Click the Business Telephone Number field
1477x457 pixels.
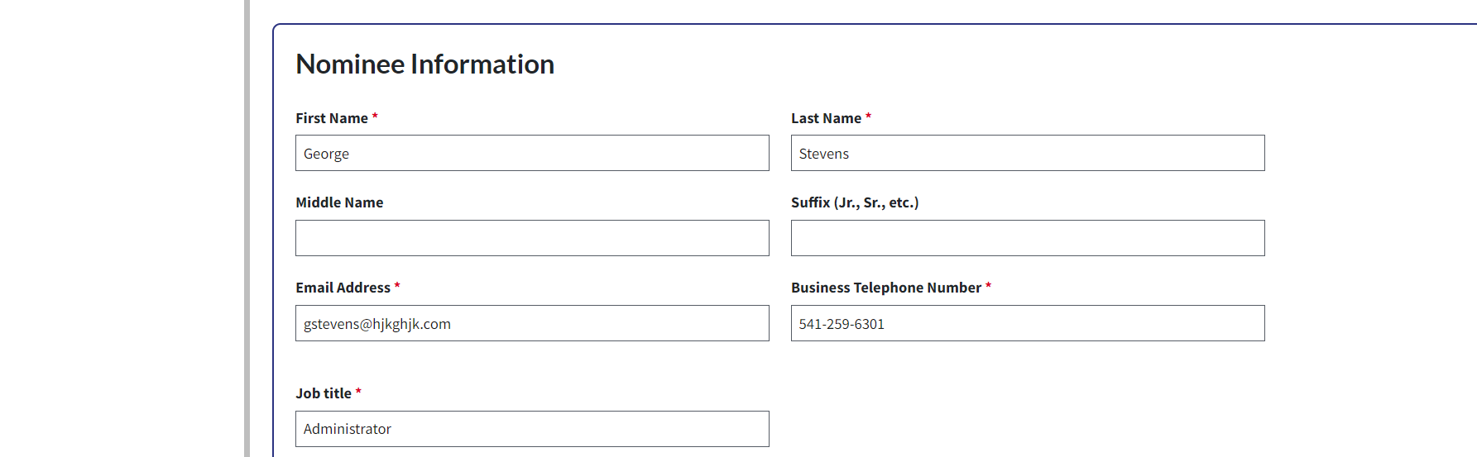tap(1028, 324)
